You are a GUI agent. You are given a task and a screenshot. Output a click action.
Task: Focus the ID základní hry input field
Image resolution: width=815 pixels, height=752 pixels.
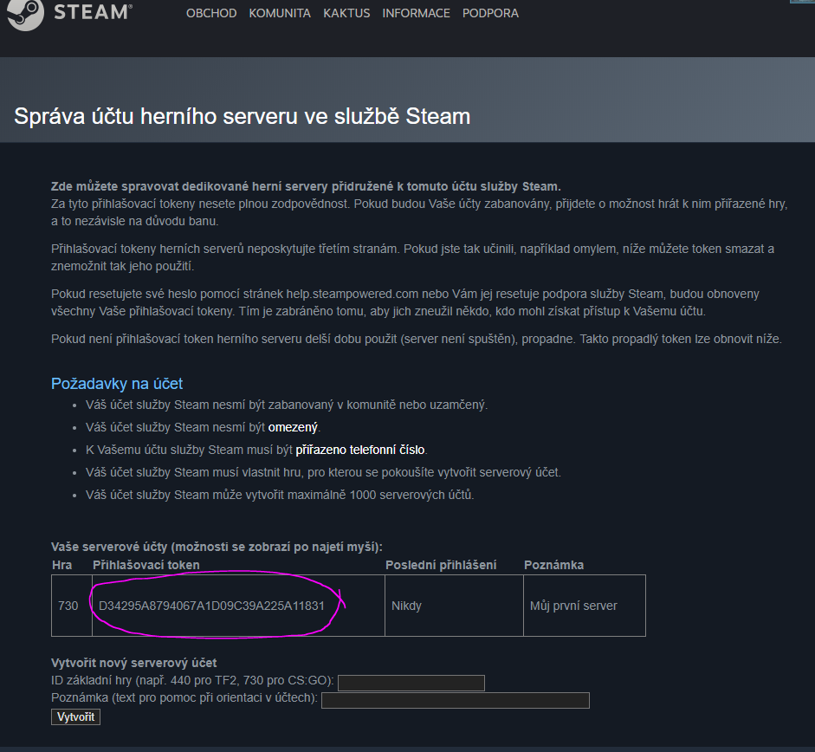[411, 683]
